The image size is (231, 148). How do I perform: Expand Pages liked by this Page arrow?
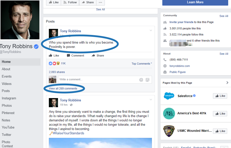(x=227, y=83)
